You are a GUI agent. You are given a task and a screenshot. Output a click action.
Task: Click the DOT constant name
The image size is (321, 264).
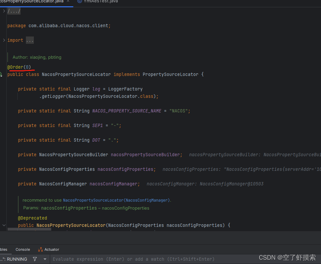pos(96,140)
